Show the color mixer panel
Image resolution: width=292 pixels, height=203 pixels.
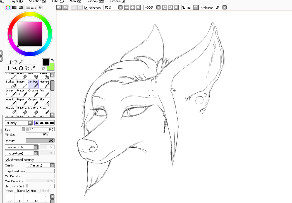tap(27, 8)
